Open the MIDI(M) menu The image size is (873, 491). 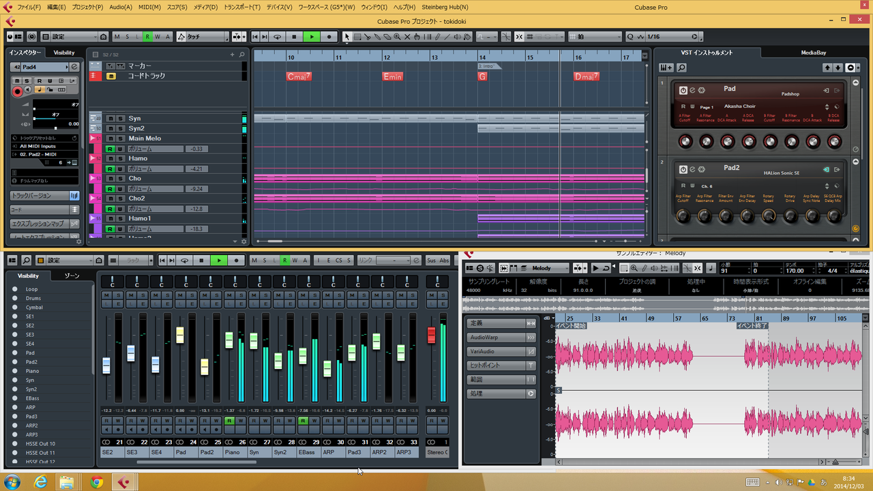pyautogui.click(x=150, y=7)
